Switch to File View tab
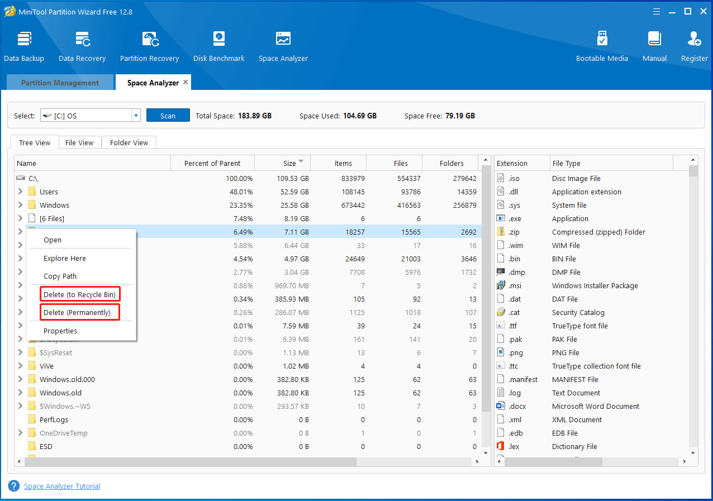This screenshot has height=501, width=713. (79, 142)
